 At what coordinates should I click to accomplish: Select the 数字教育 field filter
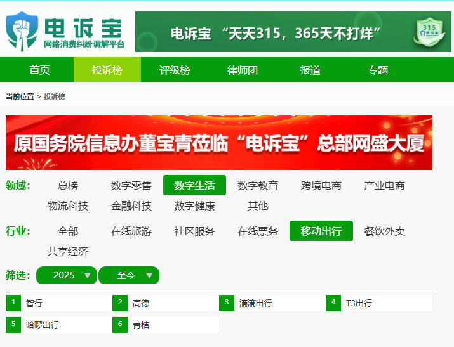pos(258,185)
